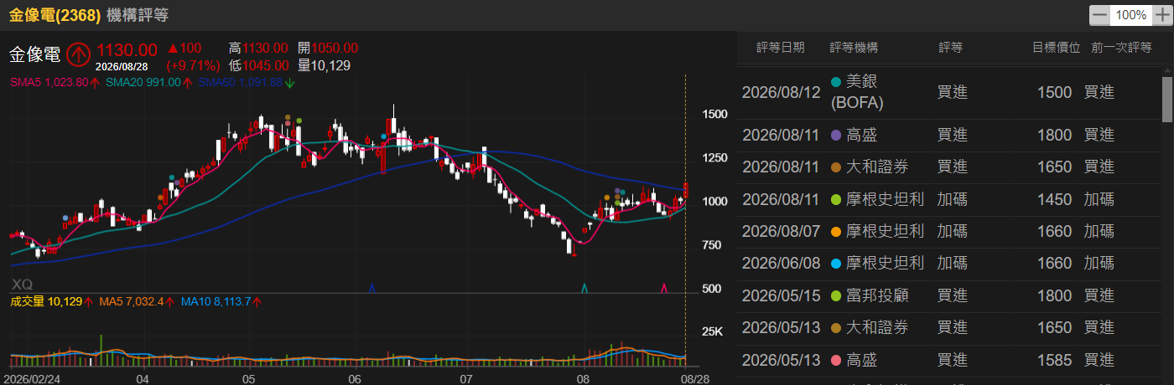Viewport: 1174px width, 385px height.
Task: Click the ratings table vertical scrollbar thumb
Action: tap(1166, 99)
